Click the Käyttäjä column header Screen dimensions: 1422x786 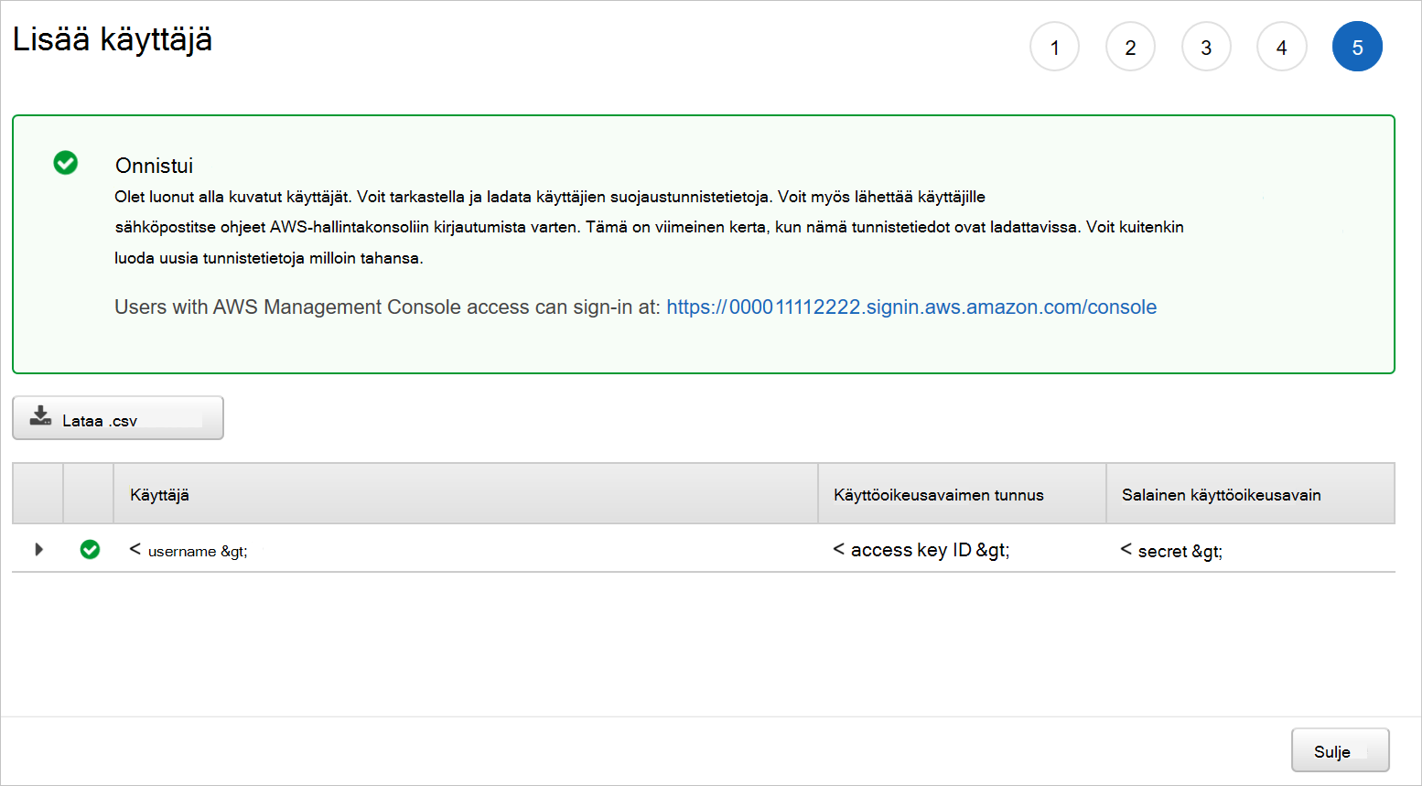pos(466,494)
